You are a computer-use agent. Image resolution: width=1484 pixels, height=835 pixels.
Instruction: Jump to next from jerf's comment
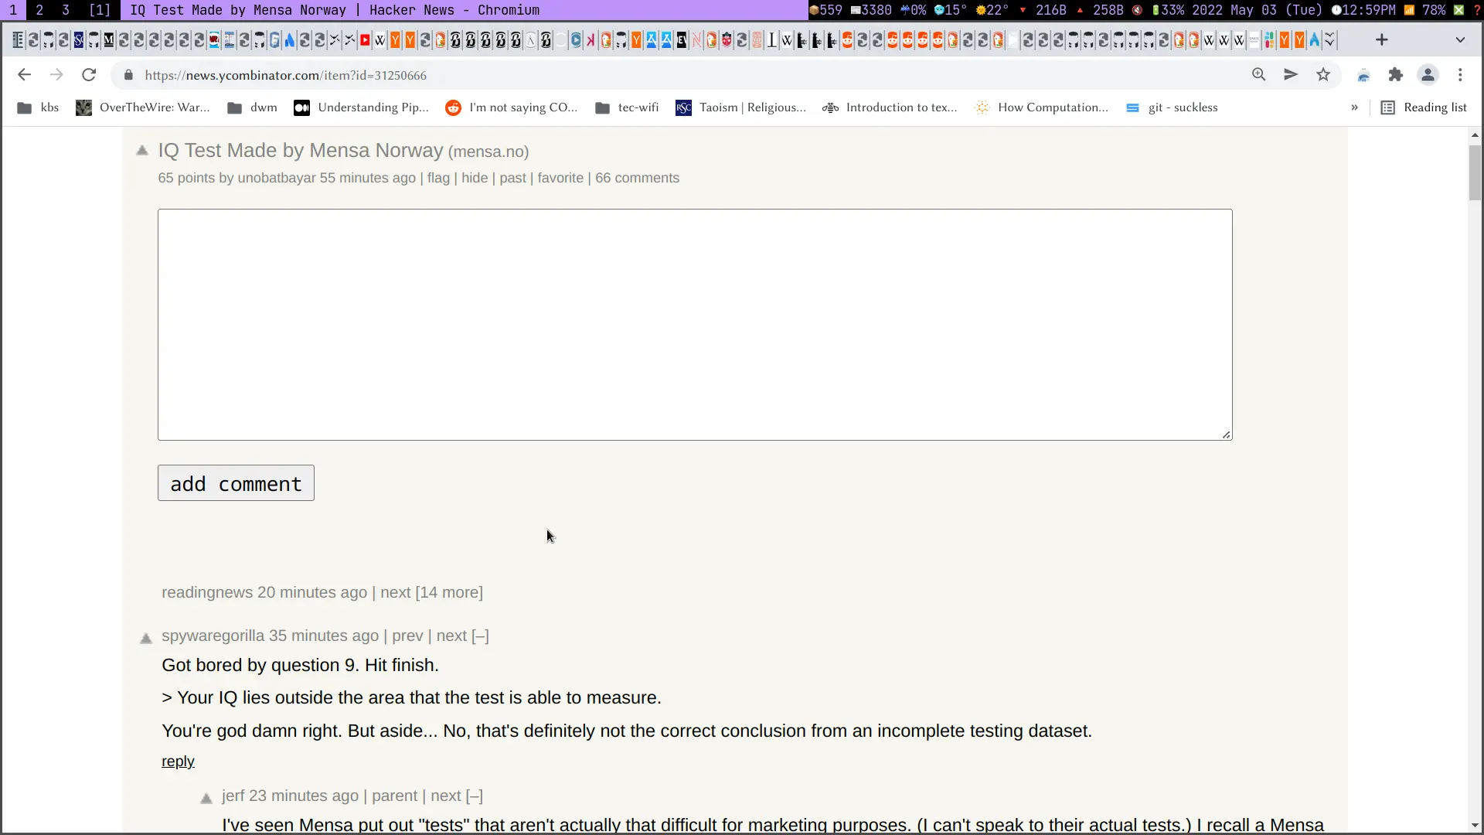point(446,796)
